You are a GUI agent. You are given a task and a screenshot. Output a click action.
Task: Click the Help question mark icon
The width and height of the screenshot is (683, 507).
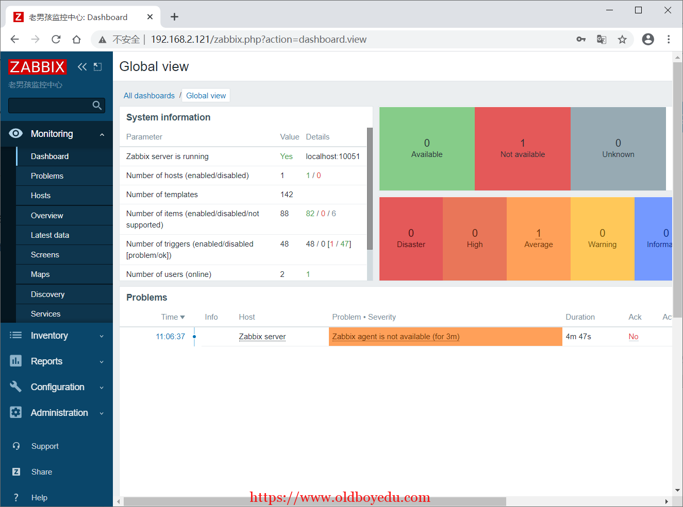[16, 498]
